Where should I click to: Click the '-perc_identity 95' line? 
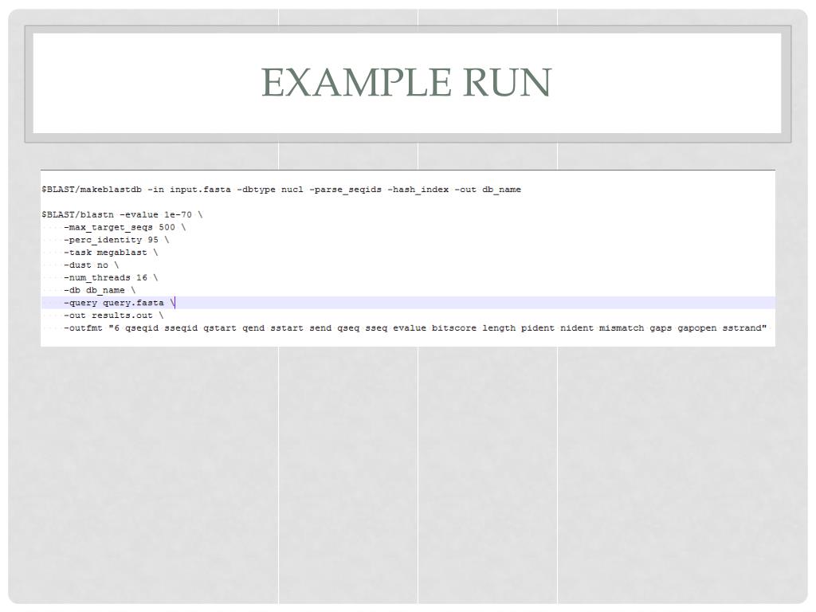coord(116,240)
